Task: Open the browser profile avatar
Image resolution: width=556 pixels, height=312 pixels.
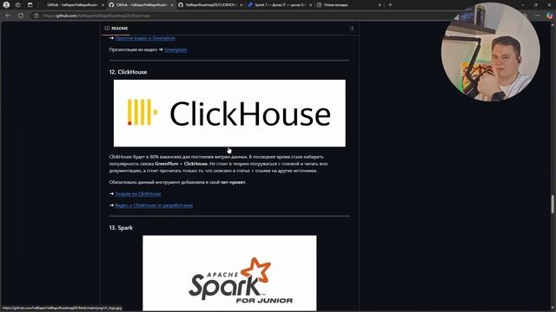Action: click(x=6, y=5)
